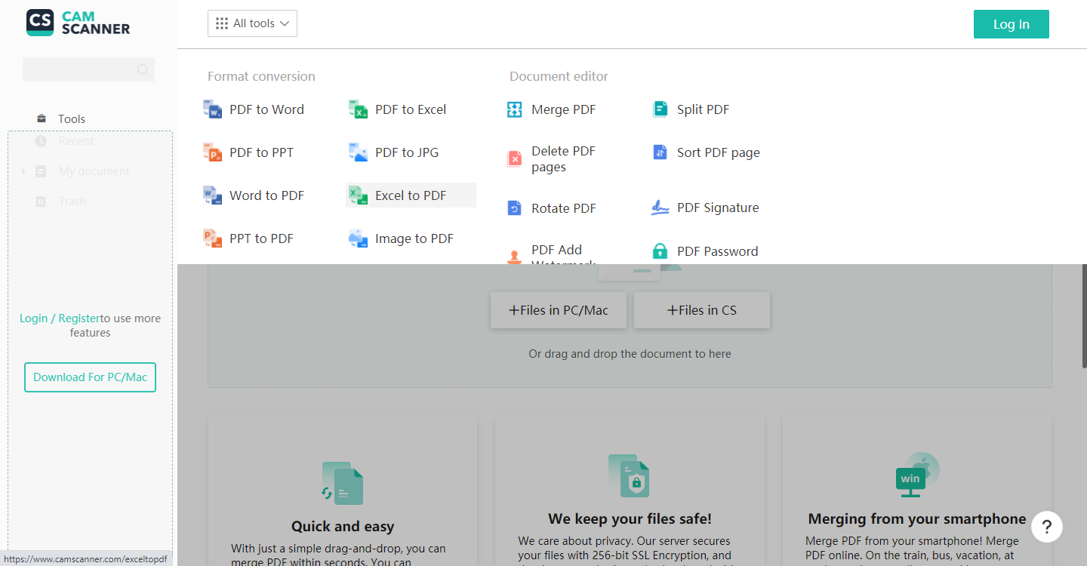This screenshot has width=1087, height=566.
Task: Click Download For PC/Mac button
Action: click(x=90, y=377)
